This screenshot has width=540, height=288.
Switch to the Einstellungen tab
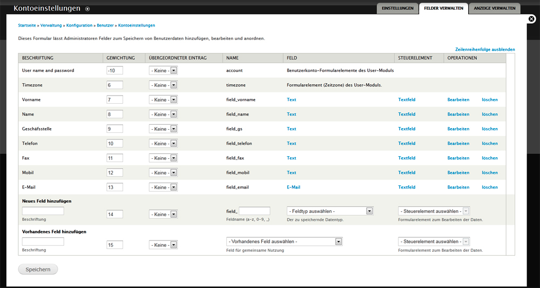point(397,8)
